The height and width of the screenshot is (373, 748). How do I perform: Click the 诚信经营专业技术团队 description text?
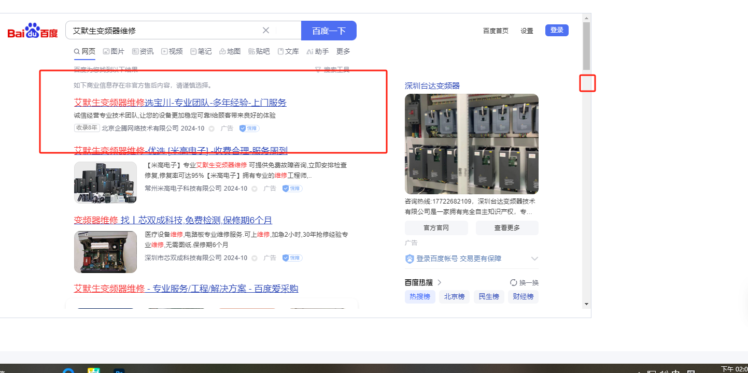pyautogui.click(x=175, y=116)
